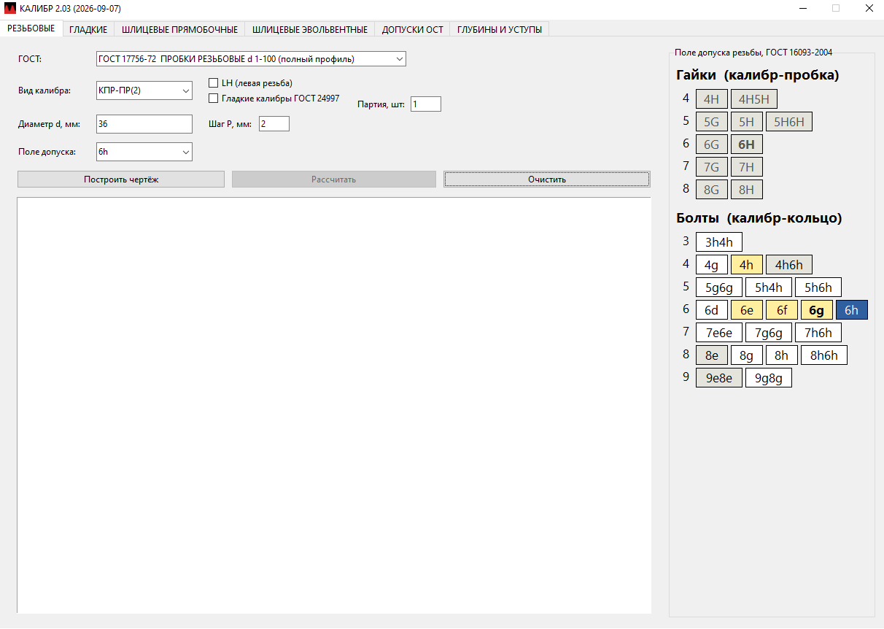Select nut tolerance 6H
This screenshot has width=884, height=629.
[x=747, y=144]
